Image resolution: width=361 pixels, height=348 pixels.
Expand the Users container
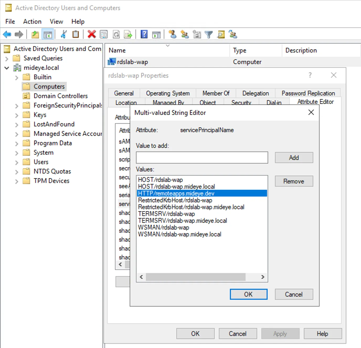pyautogui.click(x=16, y=162)
